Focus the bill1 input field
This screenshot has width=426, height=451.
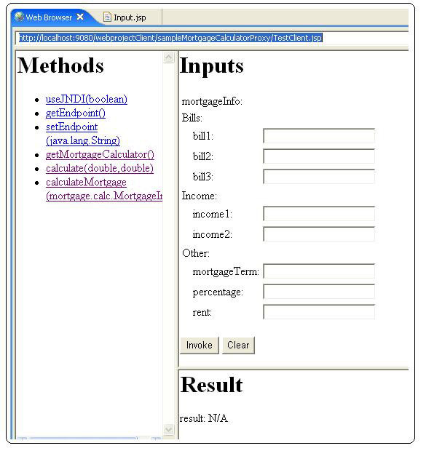click(x=319, y=136)
